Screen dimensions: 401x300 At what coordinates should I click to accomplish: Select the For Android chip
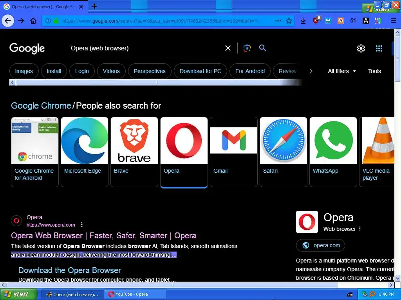(x=250, y=71)
